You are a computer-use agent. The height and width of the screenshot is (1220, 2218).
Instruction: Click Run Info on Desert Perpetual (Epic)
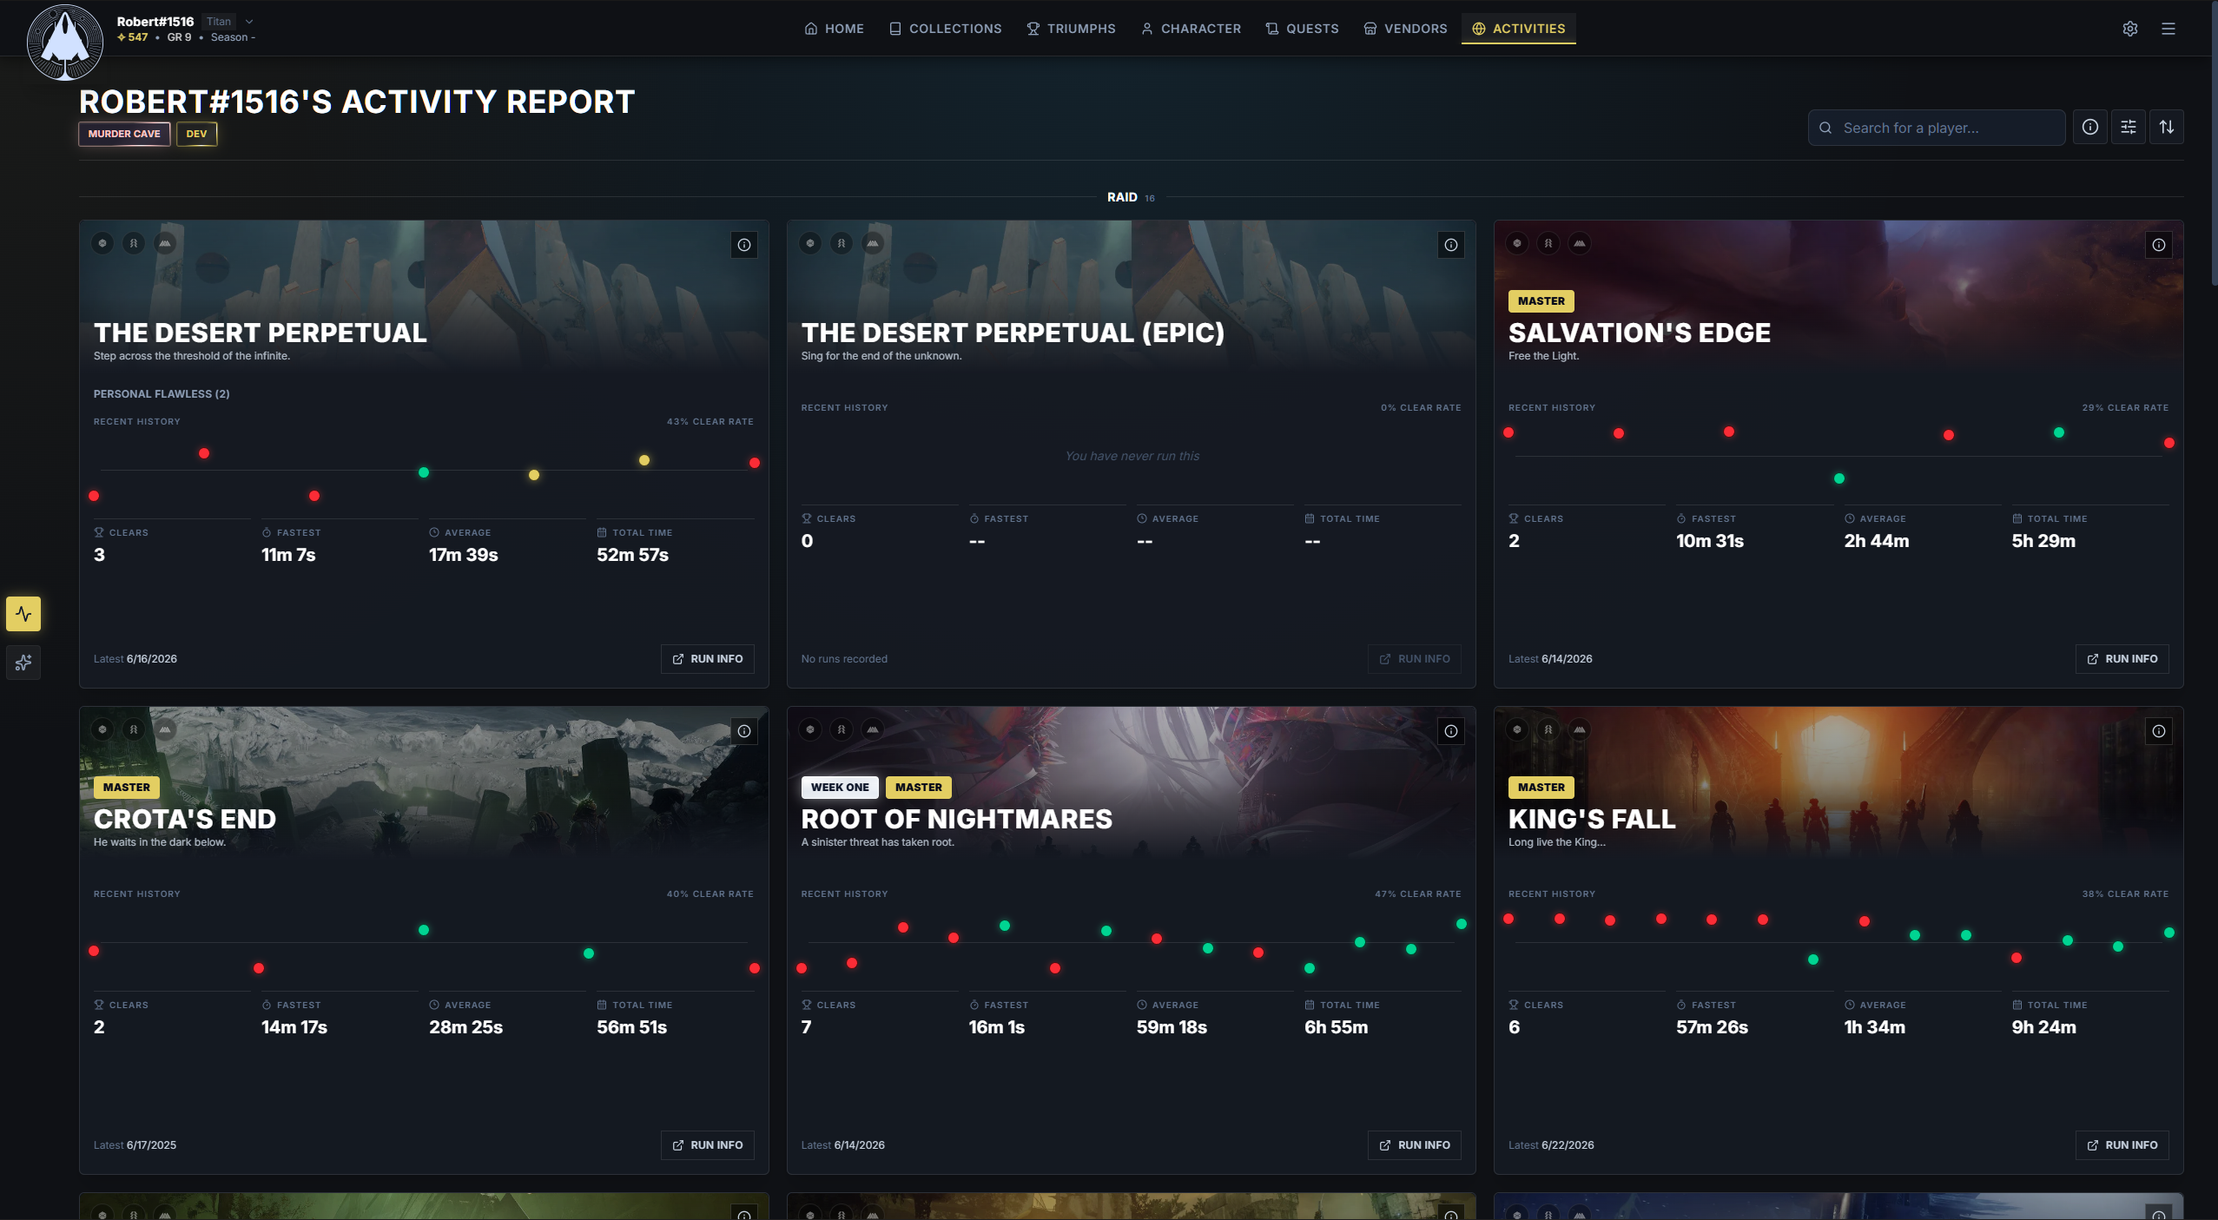pos(1415,659)
